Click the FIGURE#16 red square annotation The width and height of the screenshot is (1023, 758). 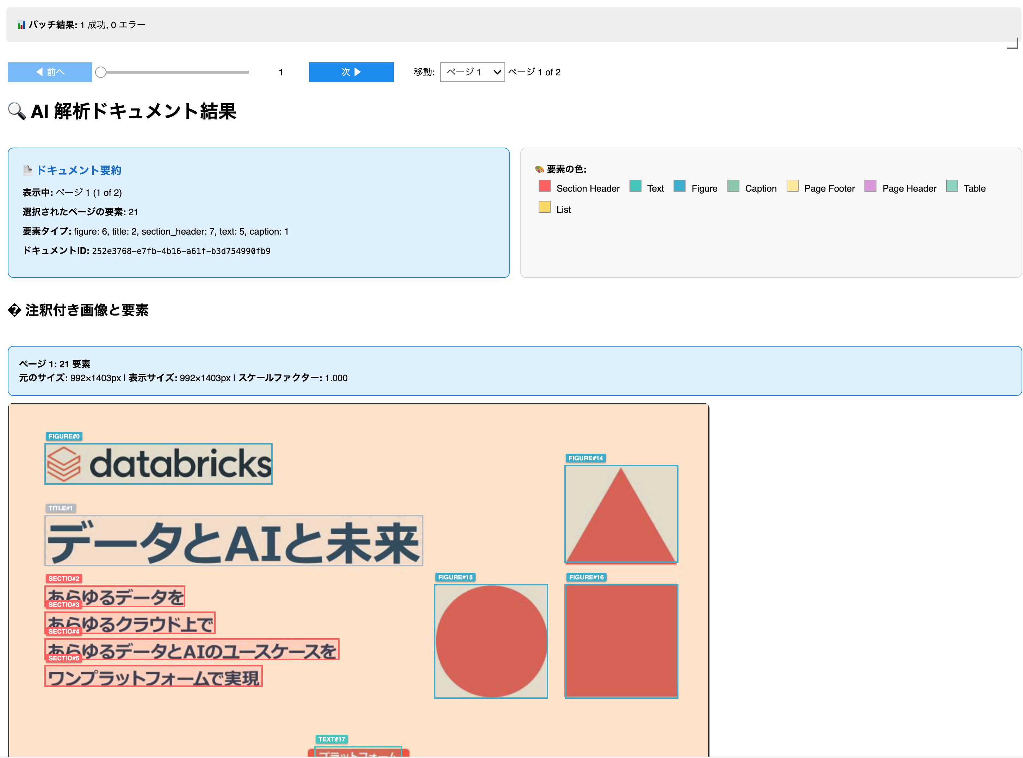[x=621, y=641]
